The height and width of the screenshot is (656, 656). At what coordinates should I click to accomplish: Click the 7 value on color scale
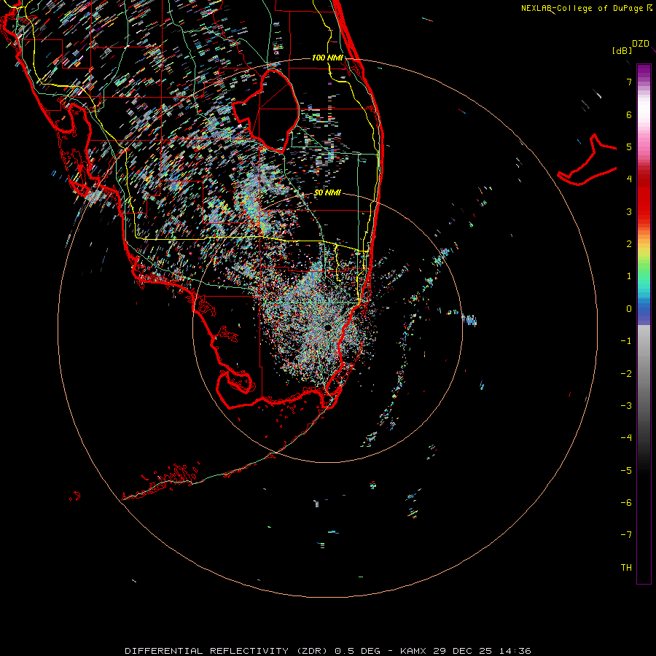(629, 82)
